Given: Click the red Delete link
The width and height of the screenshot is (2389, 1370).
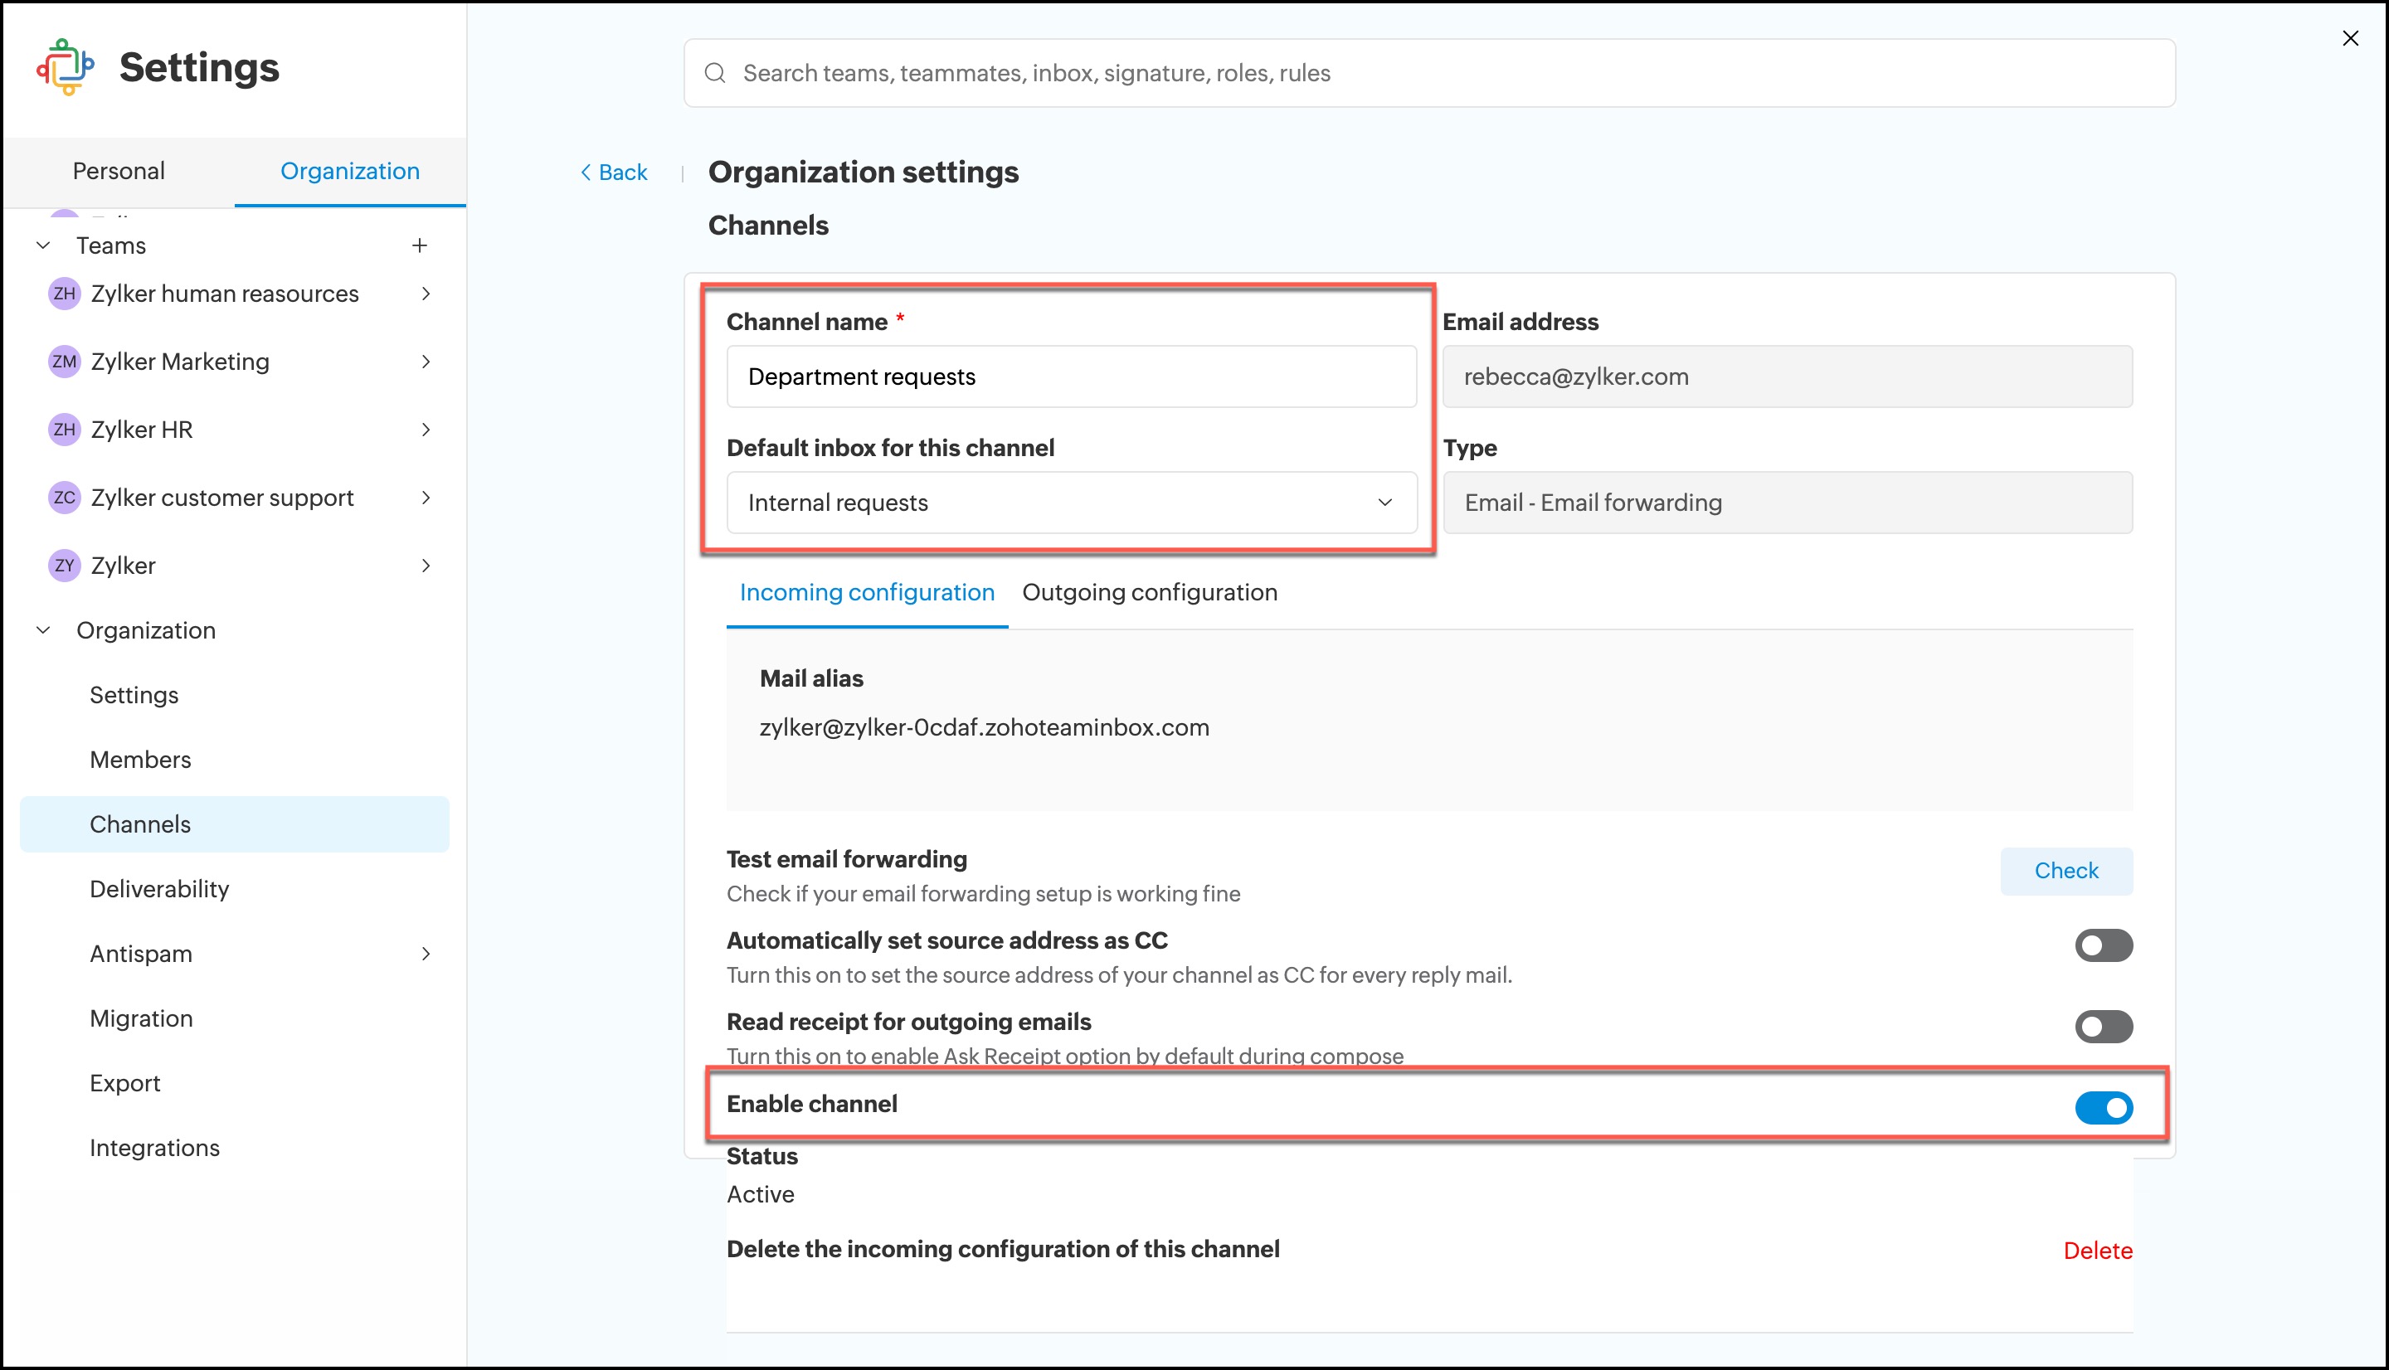Looking at the screenshot, I should click(x=2097, y=1251).
